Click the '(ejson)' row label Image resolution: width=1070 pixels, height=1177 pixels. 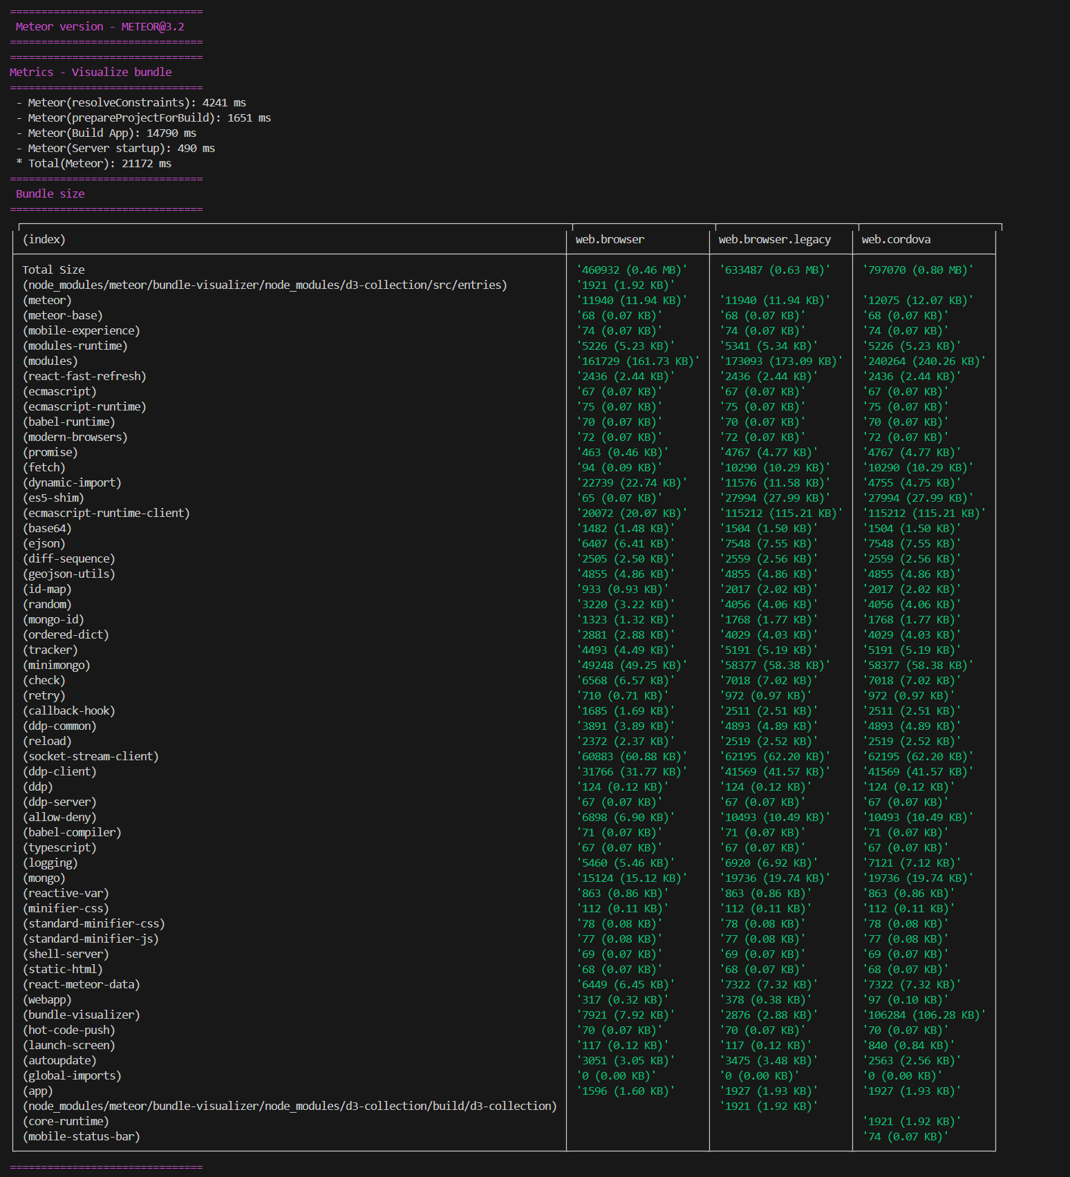pyautogui.click(x=44, y=543)
